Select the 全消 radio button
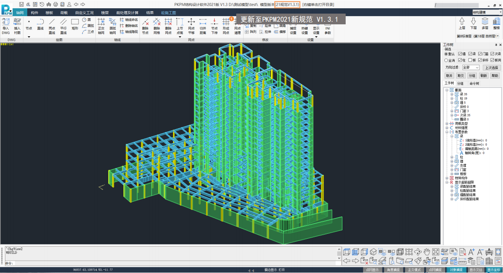Screen dimensions: 503x273 (446, 61)
